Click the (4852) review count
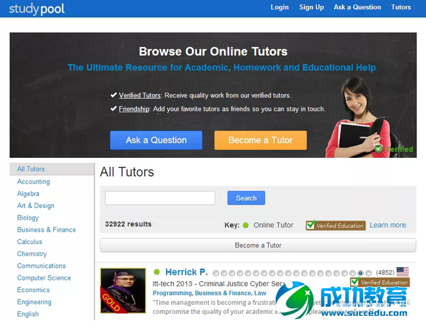The image size is (426, 328). [385, 272]
